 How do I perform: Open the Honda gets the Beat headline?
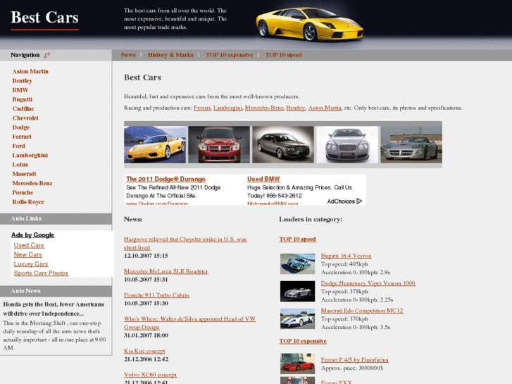pyautogui.click(x=54, y=309)
